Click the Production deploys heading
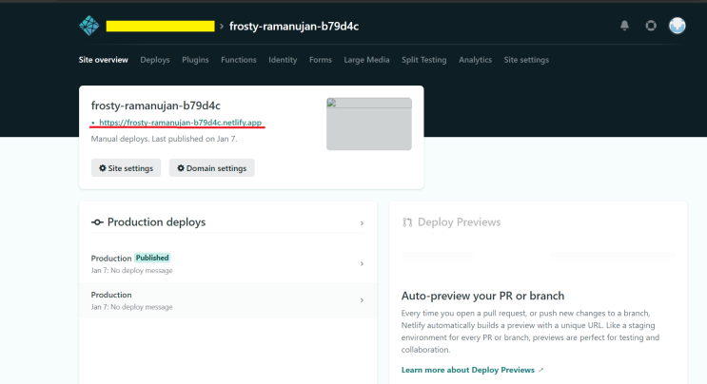 [x=156, y=221]
